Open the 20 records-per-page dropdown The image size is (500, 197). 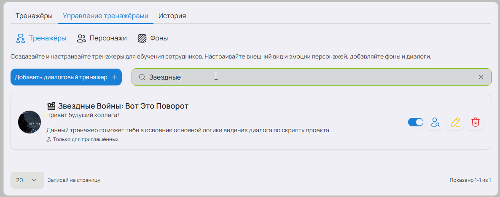click(27, 180)
